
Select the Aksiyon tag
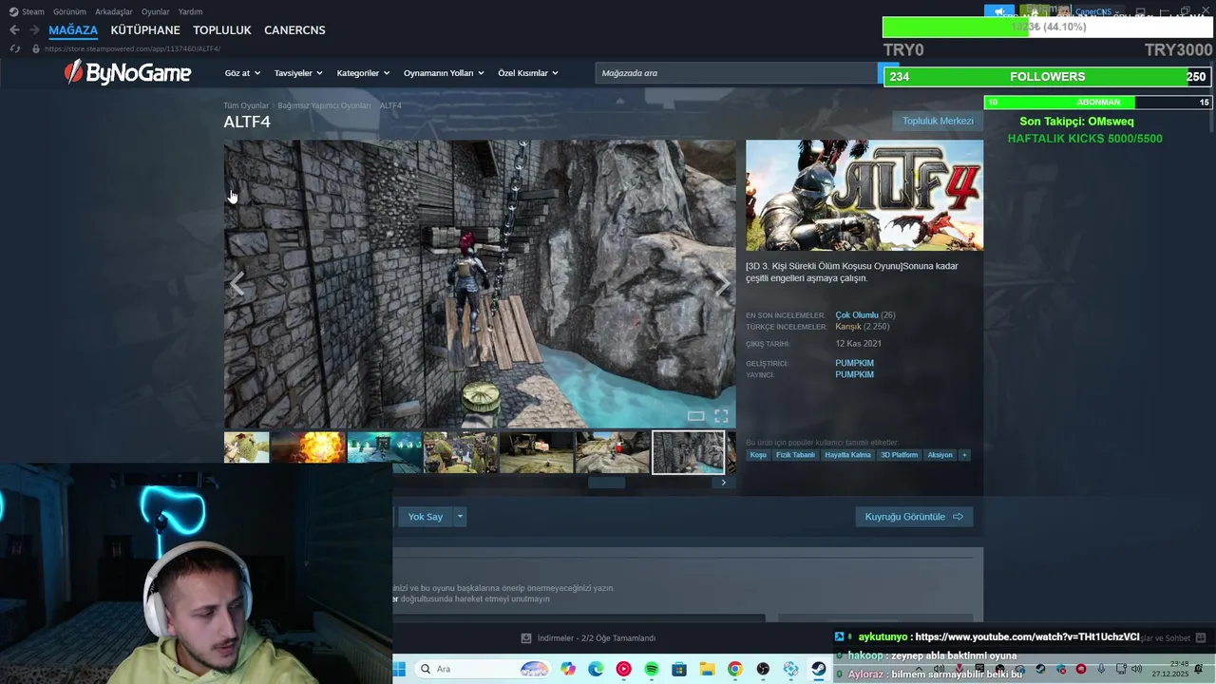(940, 455)
